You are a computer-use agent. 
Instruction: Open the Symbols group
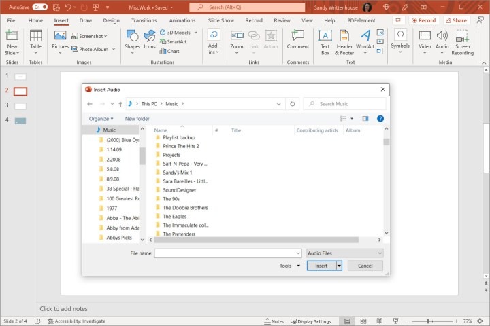(400, 41)
